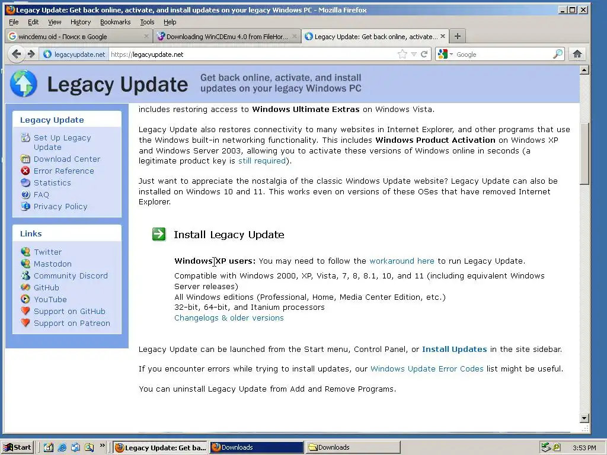Click the Firefox back arrow button
The image size is (607, 455).
16,54
